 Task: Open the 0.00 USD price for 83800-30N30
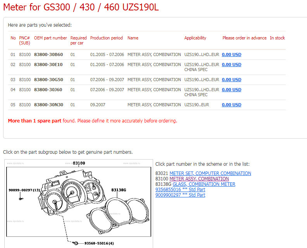coord(231,105)
